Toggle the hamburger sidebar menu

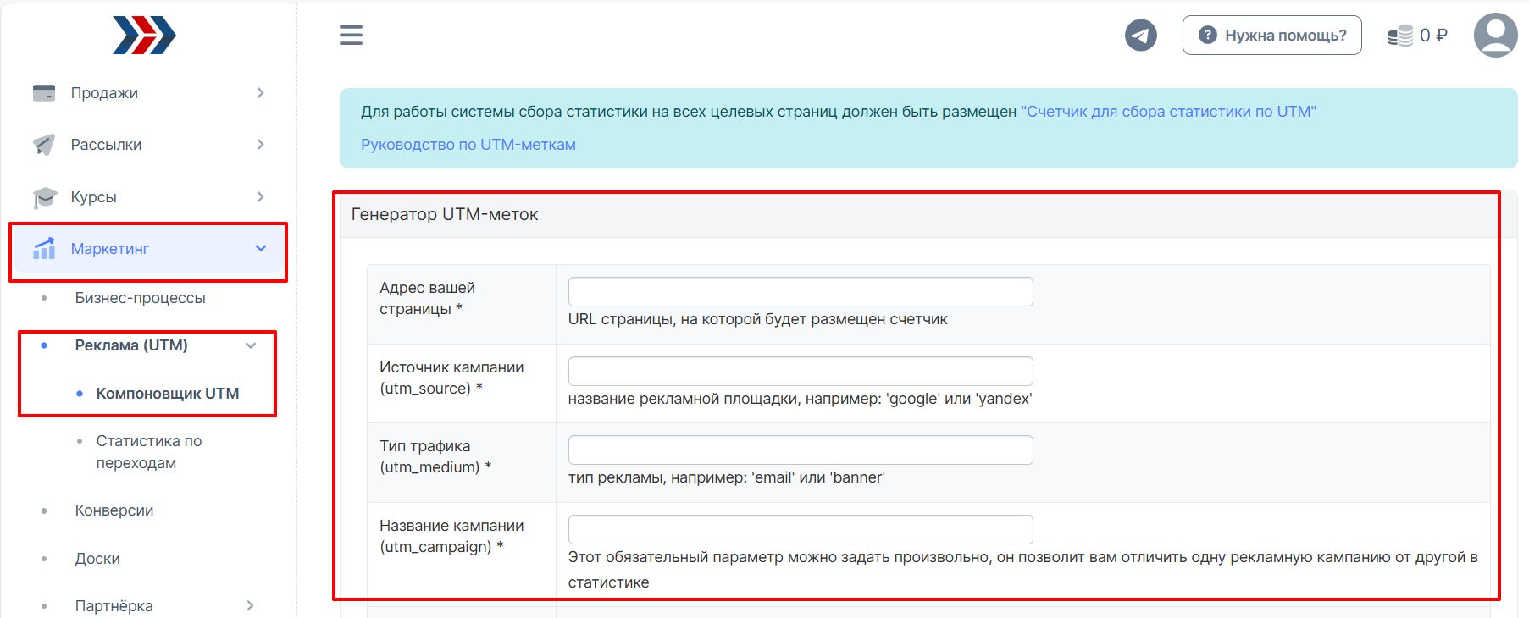(351, 35)
